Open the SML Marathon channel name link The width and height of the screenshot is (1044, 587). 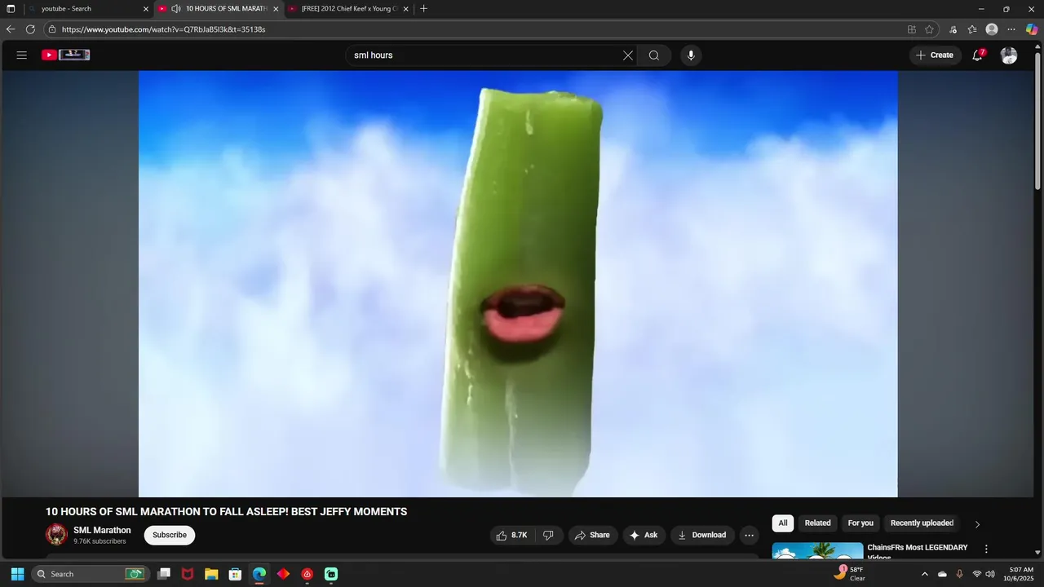[x=102, y=530]
